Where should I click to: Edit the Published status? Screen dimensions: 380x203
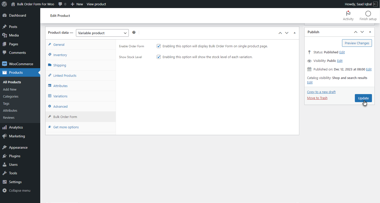click(x=342, y=52)
